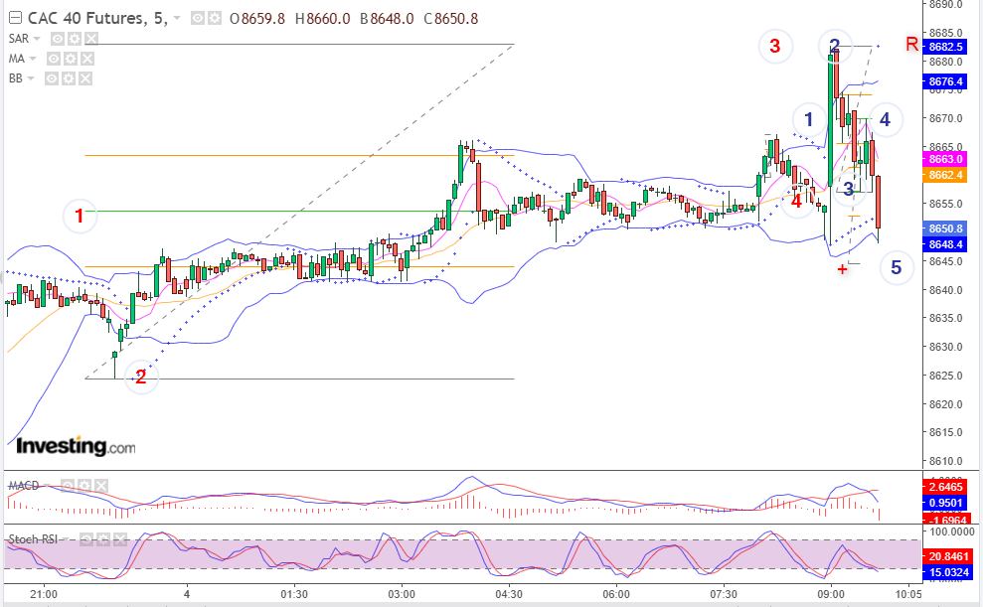Viewport: 983px width, 607px height.
Task: Click the open value O8659.8
Action: 257,19
